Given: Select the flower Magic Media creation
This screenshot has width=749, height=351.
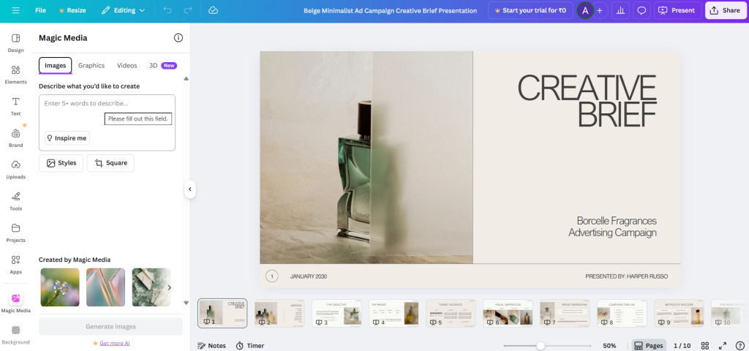Looking at the screenshot, I should [60, 287].
